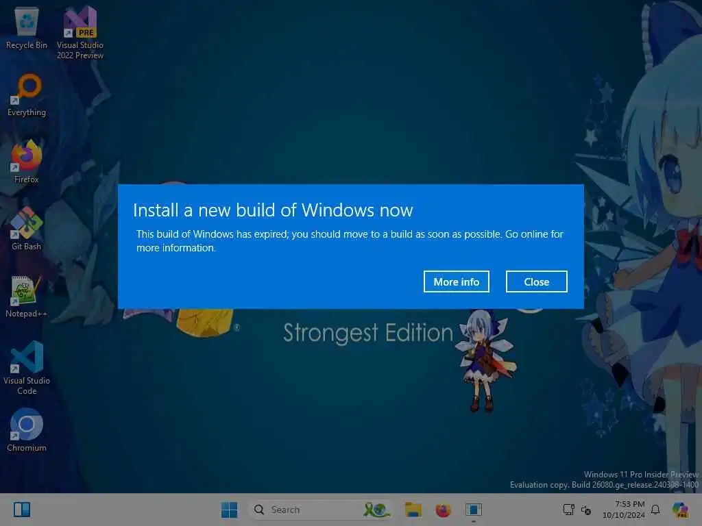
Task: Open the Windows Start menu
Action: 229,510
